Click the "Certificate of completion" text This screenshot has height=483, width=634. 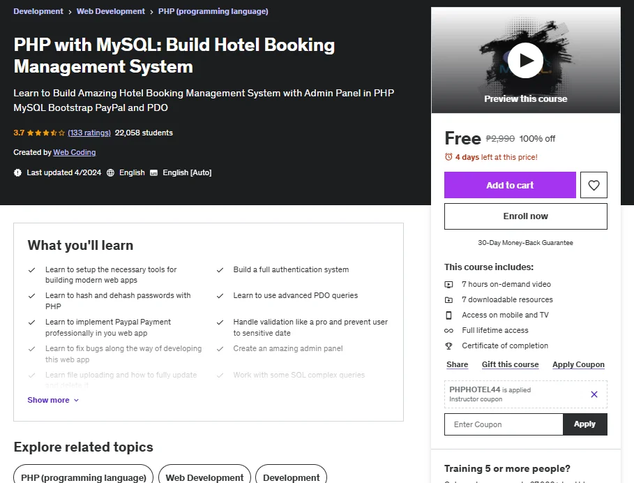click(x=505, y=346)
